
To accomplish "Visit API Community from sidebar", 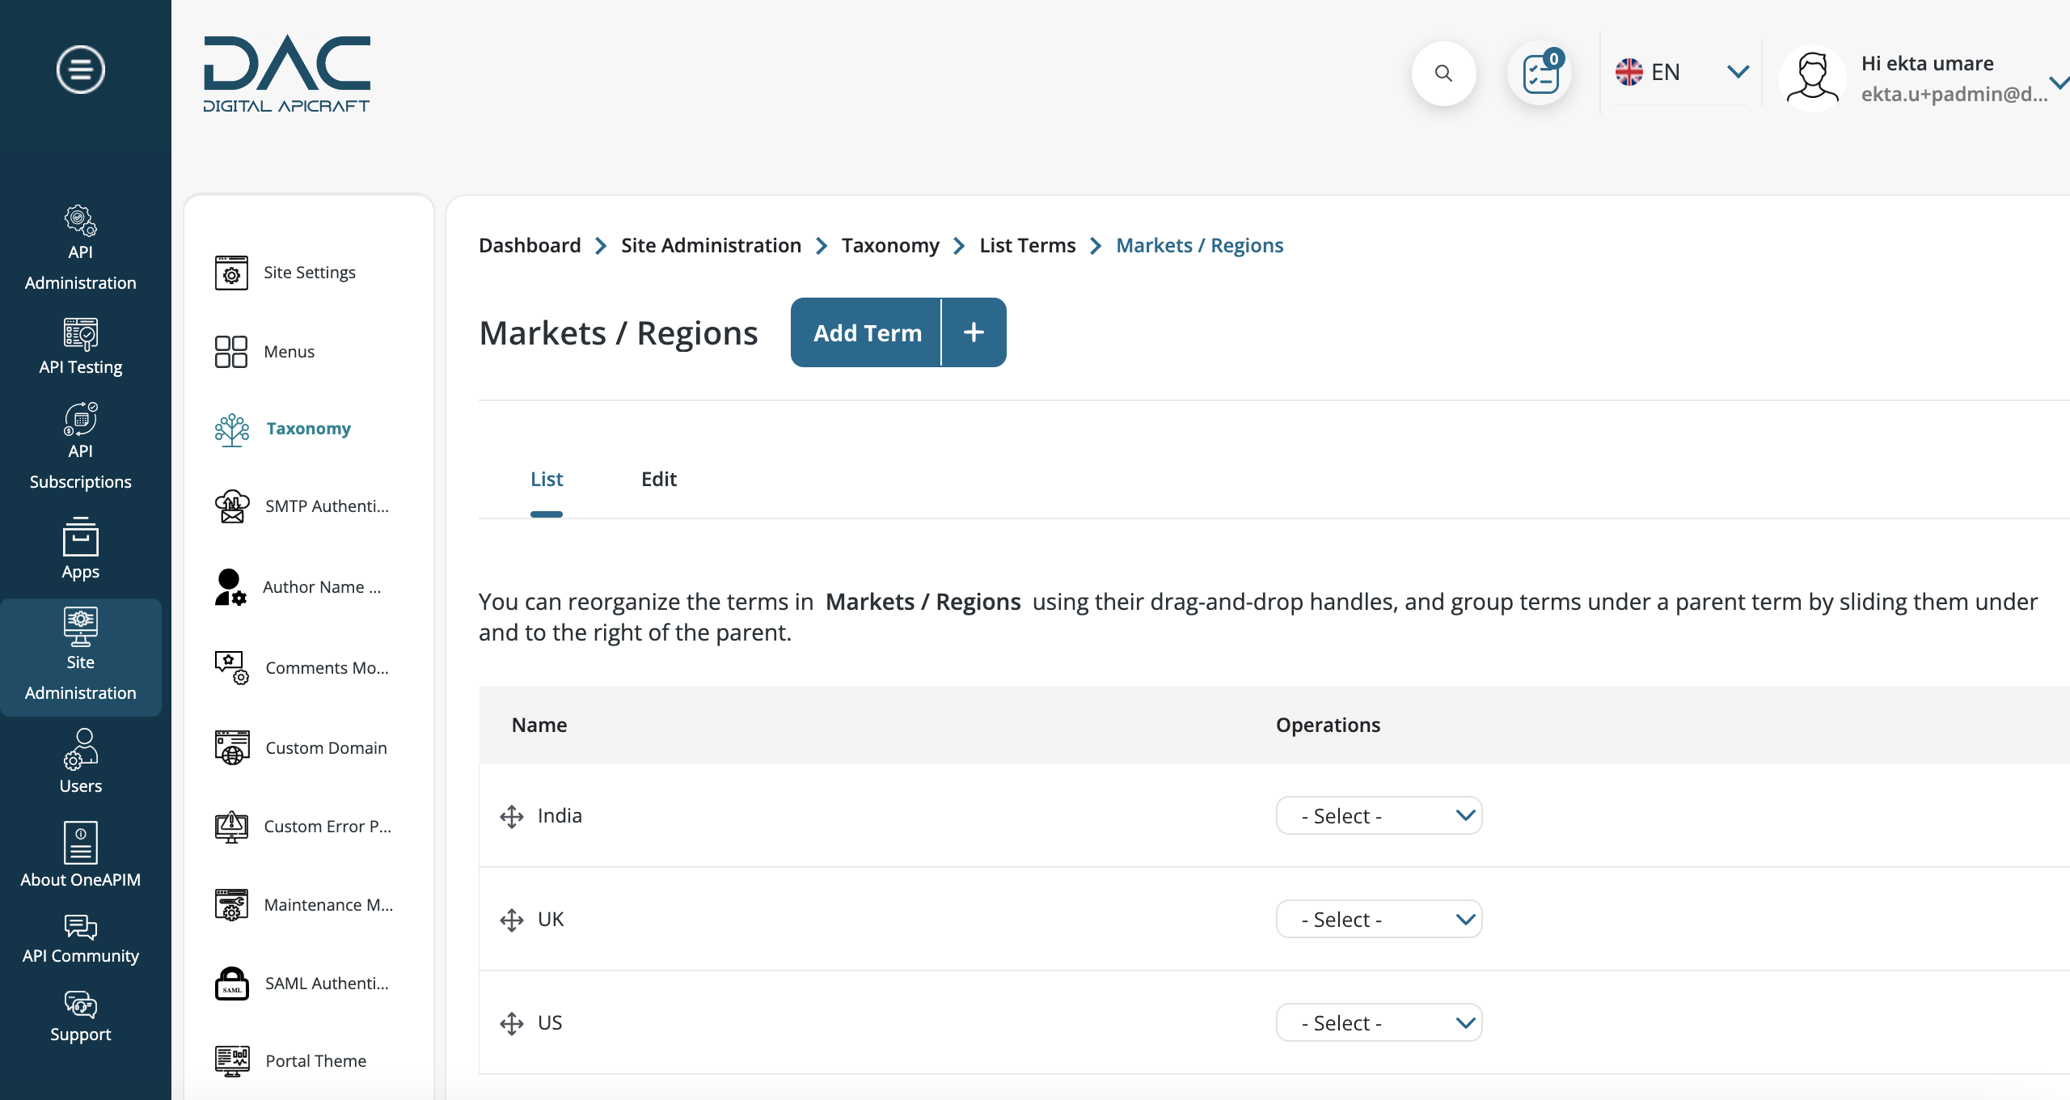I will click(x=80, y=939).
